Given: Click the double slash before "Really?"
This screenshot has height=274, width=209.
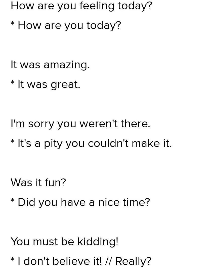Looking at the screenshot, I should [108, 261].
